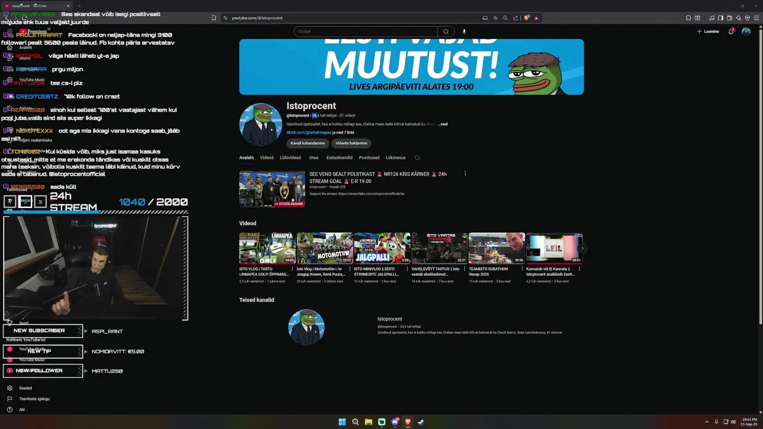Open the Motomotiiw vlog thumbnail
Viewport: 763px width, 429px height.
(324, 248)
